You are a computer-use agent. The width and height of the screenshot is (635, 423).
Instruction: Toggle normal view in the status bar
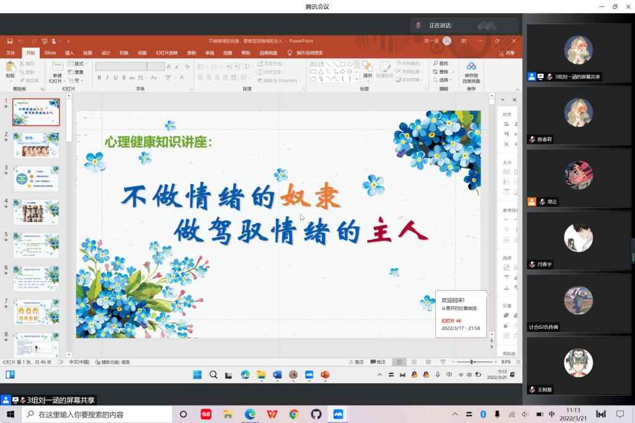pos(399,362)
